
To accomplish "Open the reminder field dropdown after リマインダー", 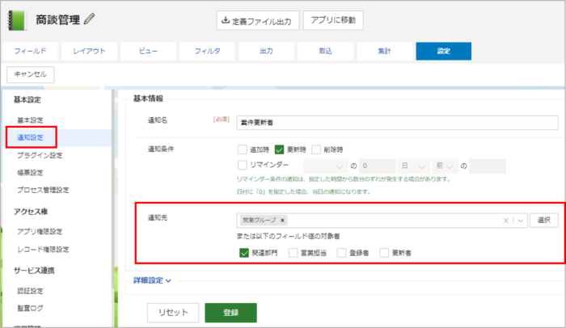I will click(326, 166).
